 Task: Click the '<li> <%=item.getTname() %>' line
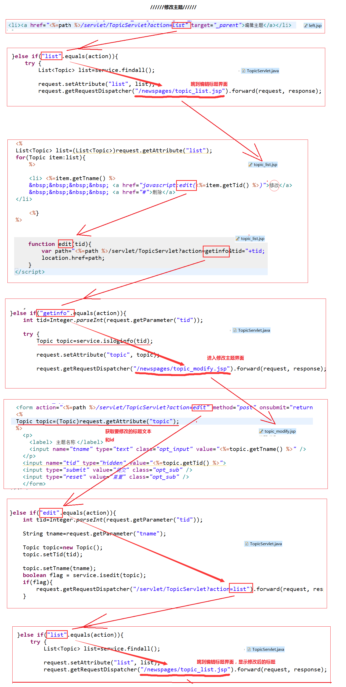point(72,178)
